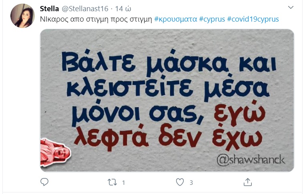The width and height of the screenshot is (305, 194).
Task: Click the retweet count number 1
Action: pos(124,183)
